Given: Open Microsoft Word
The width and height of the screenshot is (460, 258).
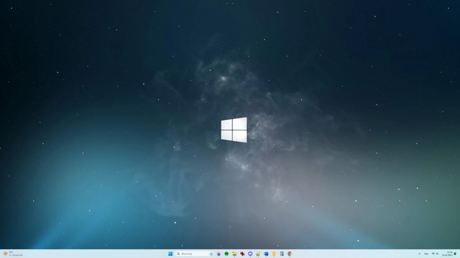Looking at the screenshot, I should (x=266, y=253).
